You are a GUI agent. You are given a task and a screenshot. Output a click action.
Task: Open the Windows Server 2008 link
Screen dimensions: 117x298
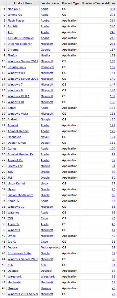(x=23, y=79)
